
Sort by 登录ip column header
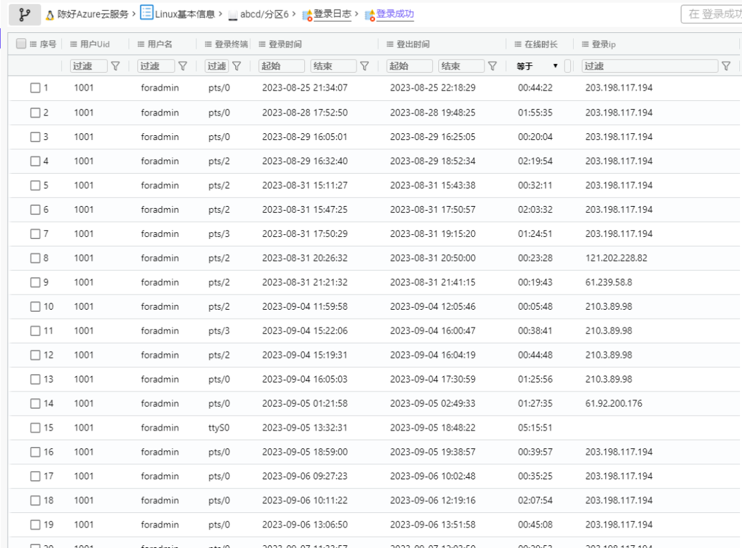tap(603, 44)
